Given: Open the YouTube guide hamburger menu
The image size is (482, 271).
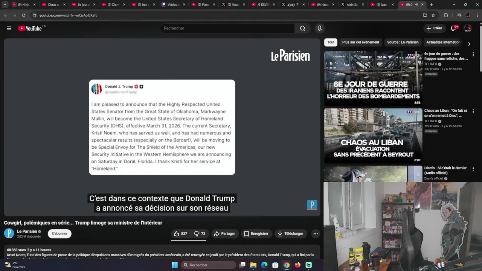Looking at the screenshot, I should (9, 28).
